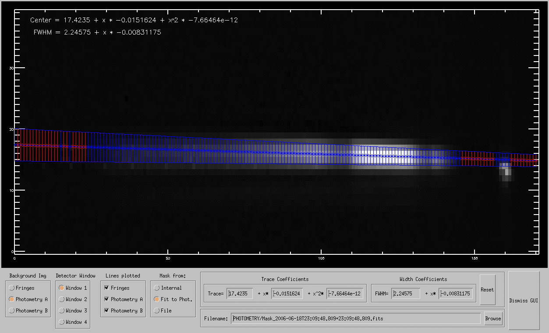Switch to detector Window 4
Screen dimensions: 549x333
(x=61, y=322)
